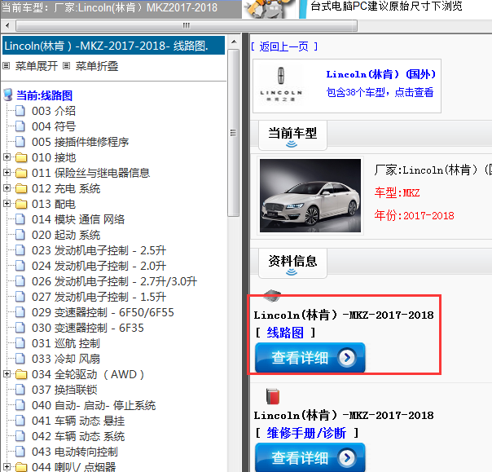Click the page icon beside 041 车辆 动态 悬挂
Viewport: 492px width, 472px height.
(20, 421)
